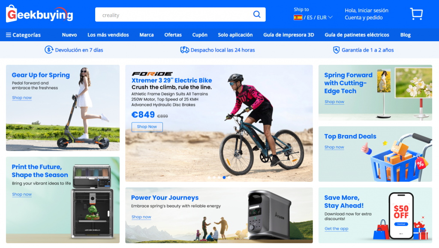Screen dimensions: 439x248
Task: Open the shopping cart
Action: click(416, 14)
